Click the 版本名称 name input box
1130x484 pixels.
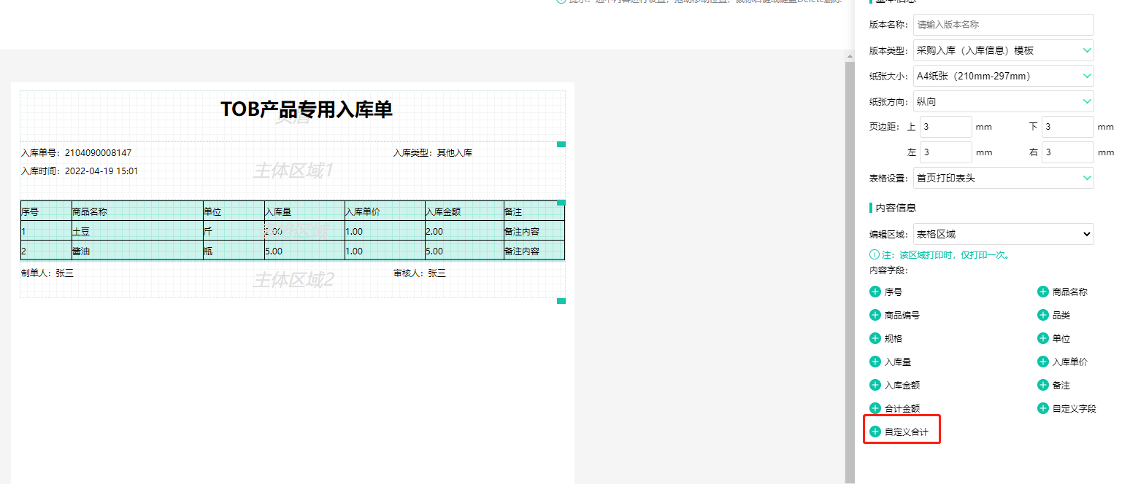(x=1003, y=25)
